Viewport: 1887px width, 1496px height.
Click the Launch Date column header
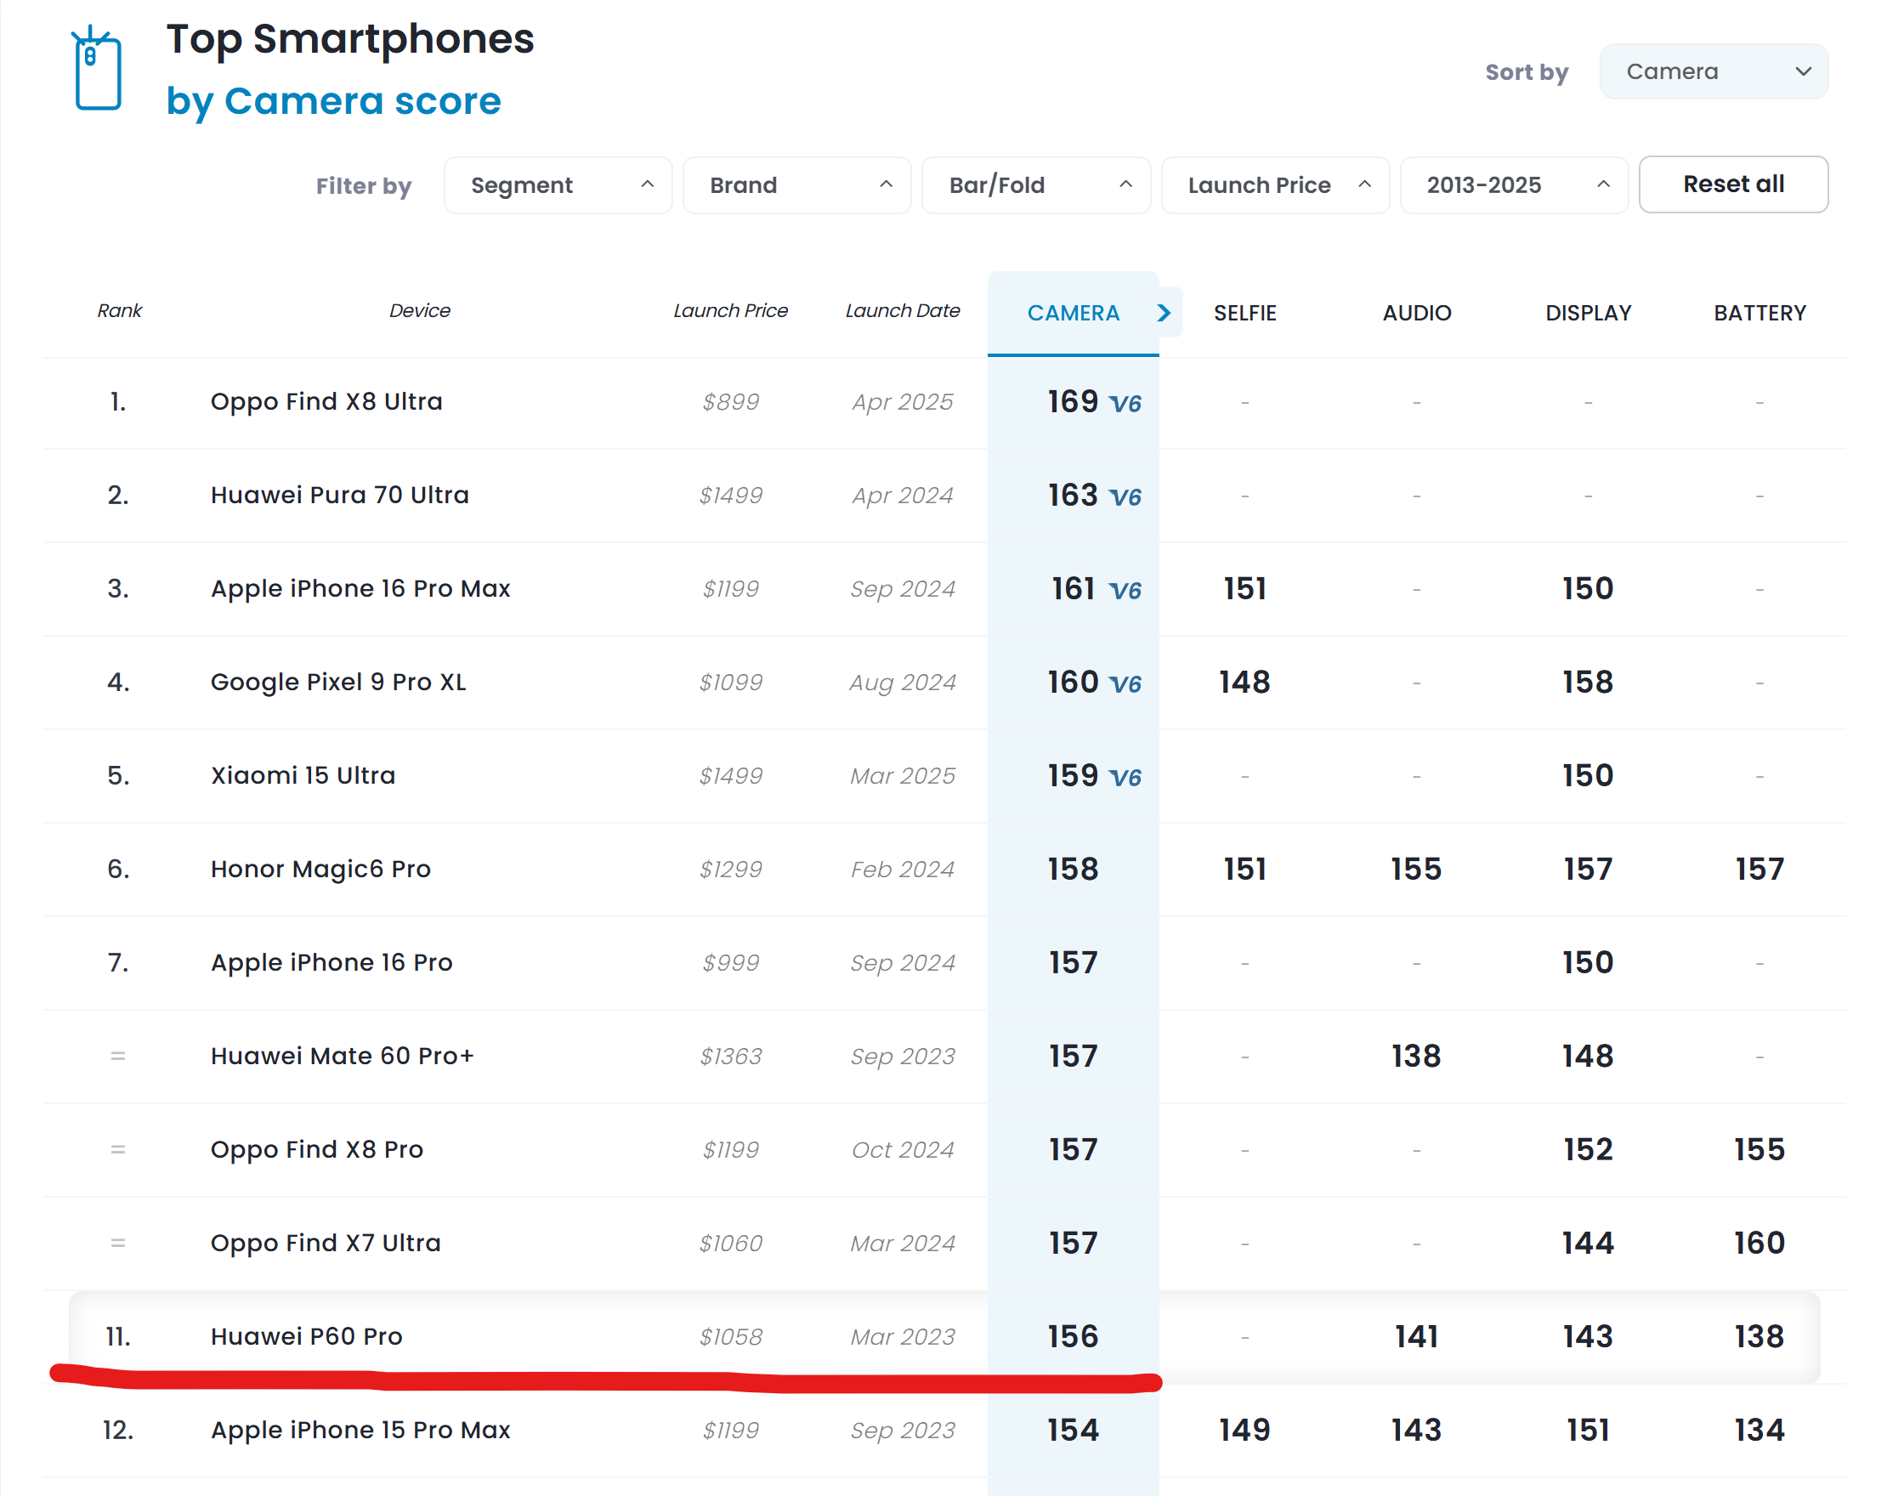pos(903,311)
